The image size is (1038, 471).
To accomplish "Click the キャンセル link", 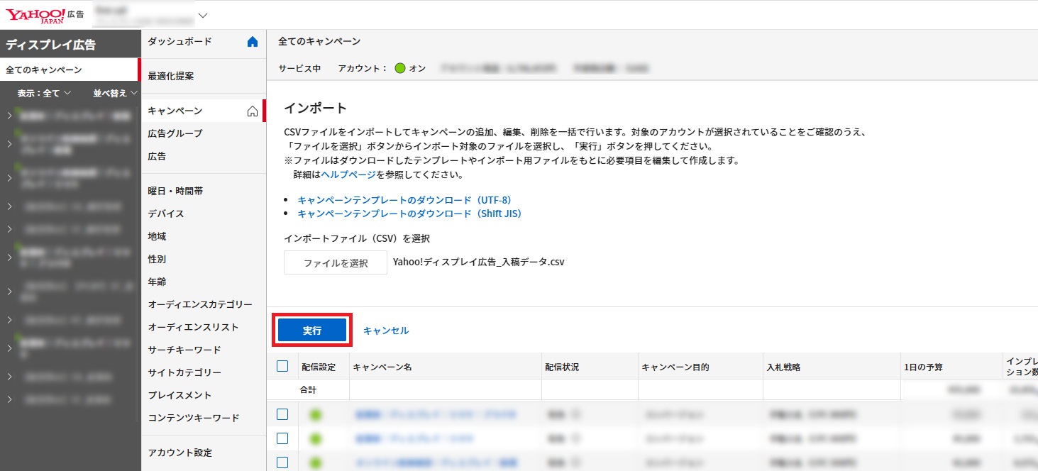I will pos(386,331).
